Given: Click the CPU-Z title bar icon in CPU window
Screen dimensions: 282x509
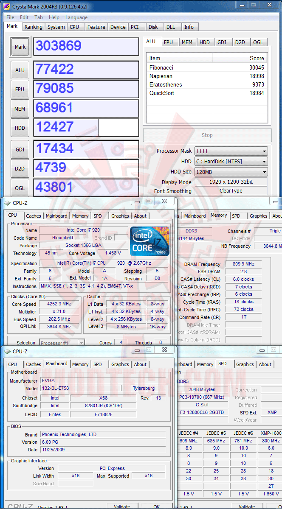Looking at the screenshot, I should coord(7,203).
